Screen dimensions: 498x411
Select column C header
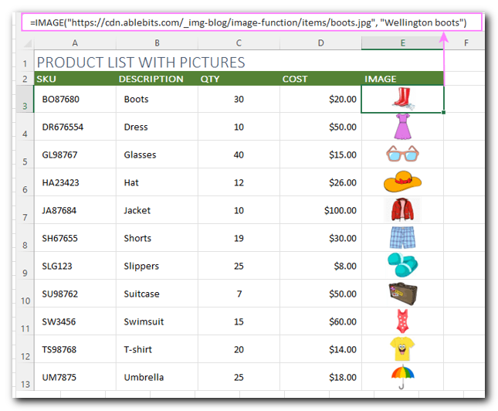click(239, 43)
